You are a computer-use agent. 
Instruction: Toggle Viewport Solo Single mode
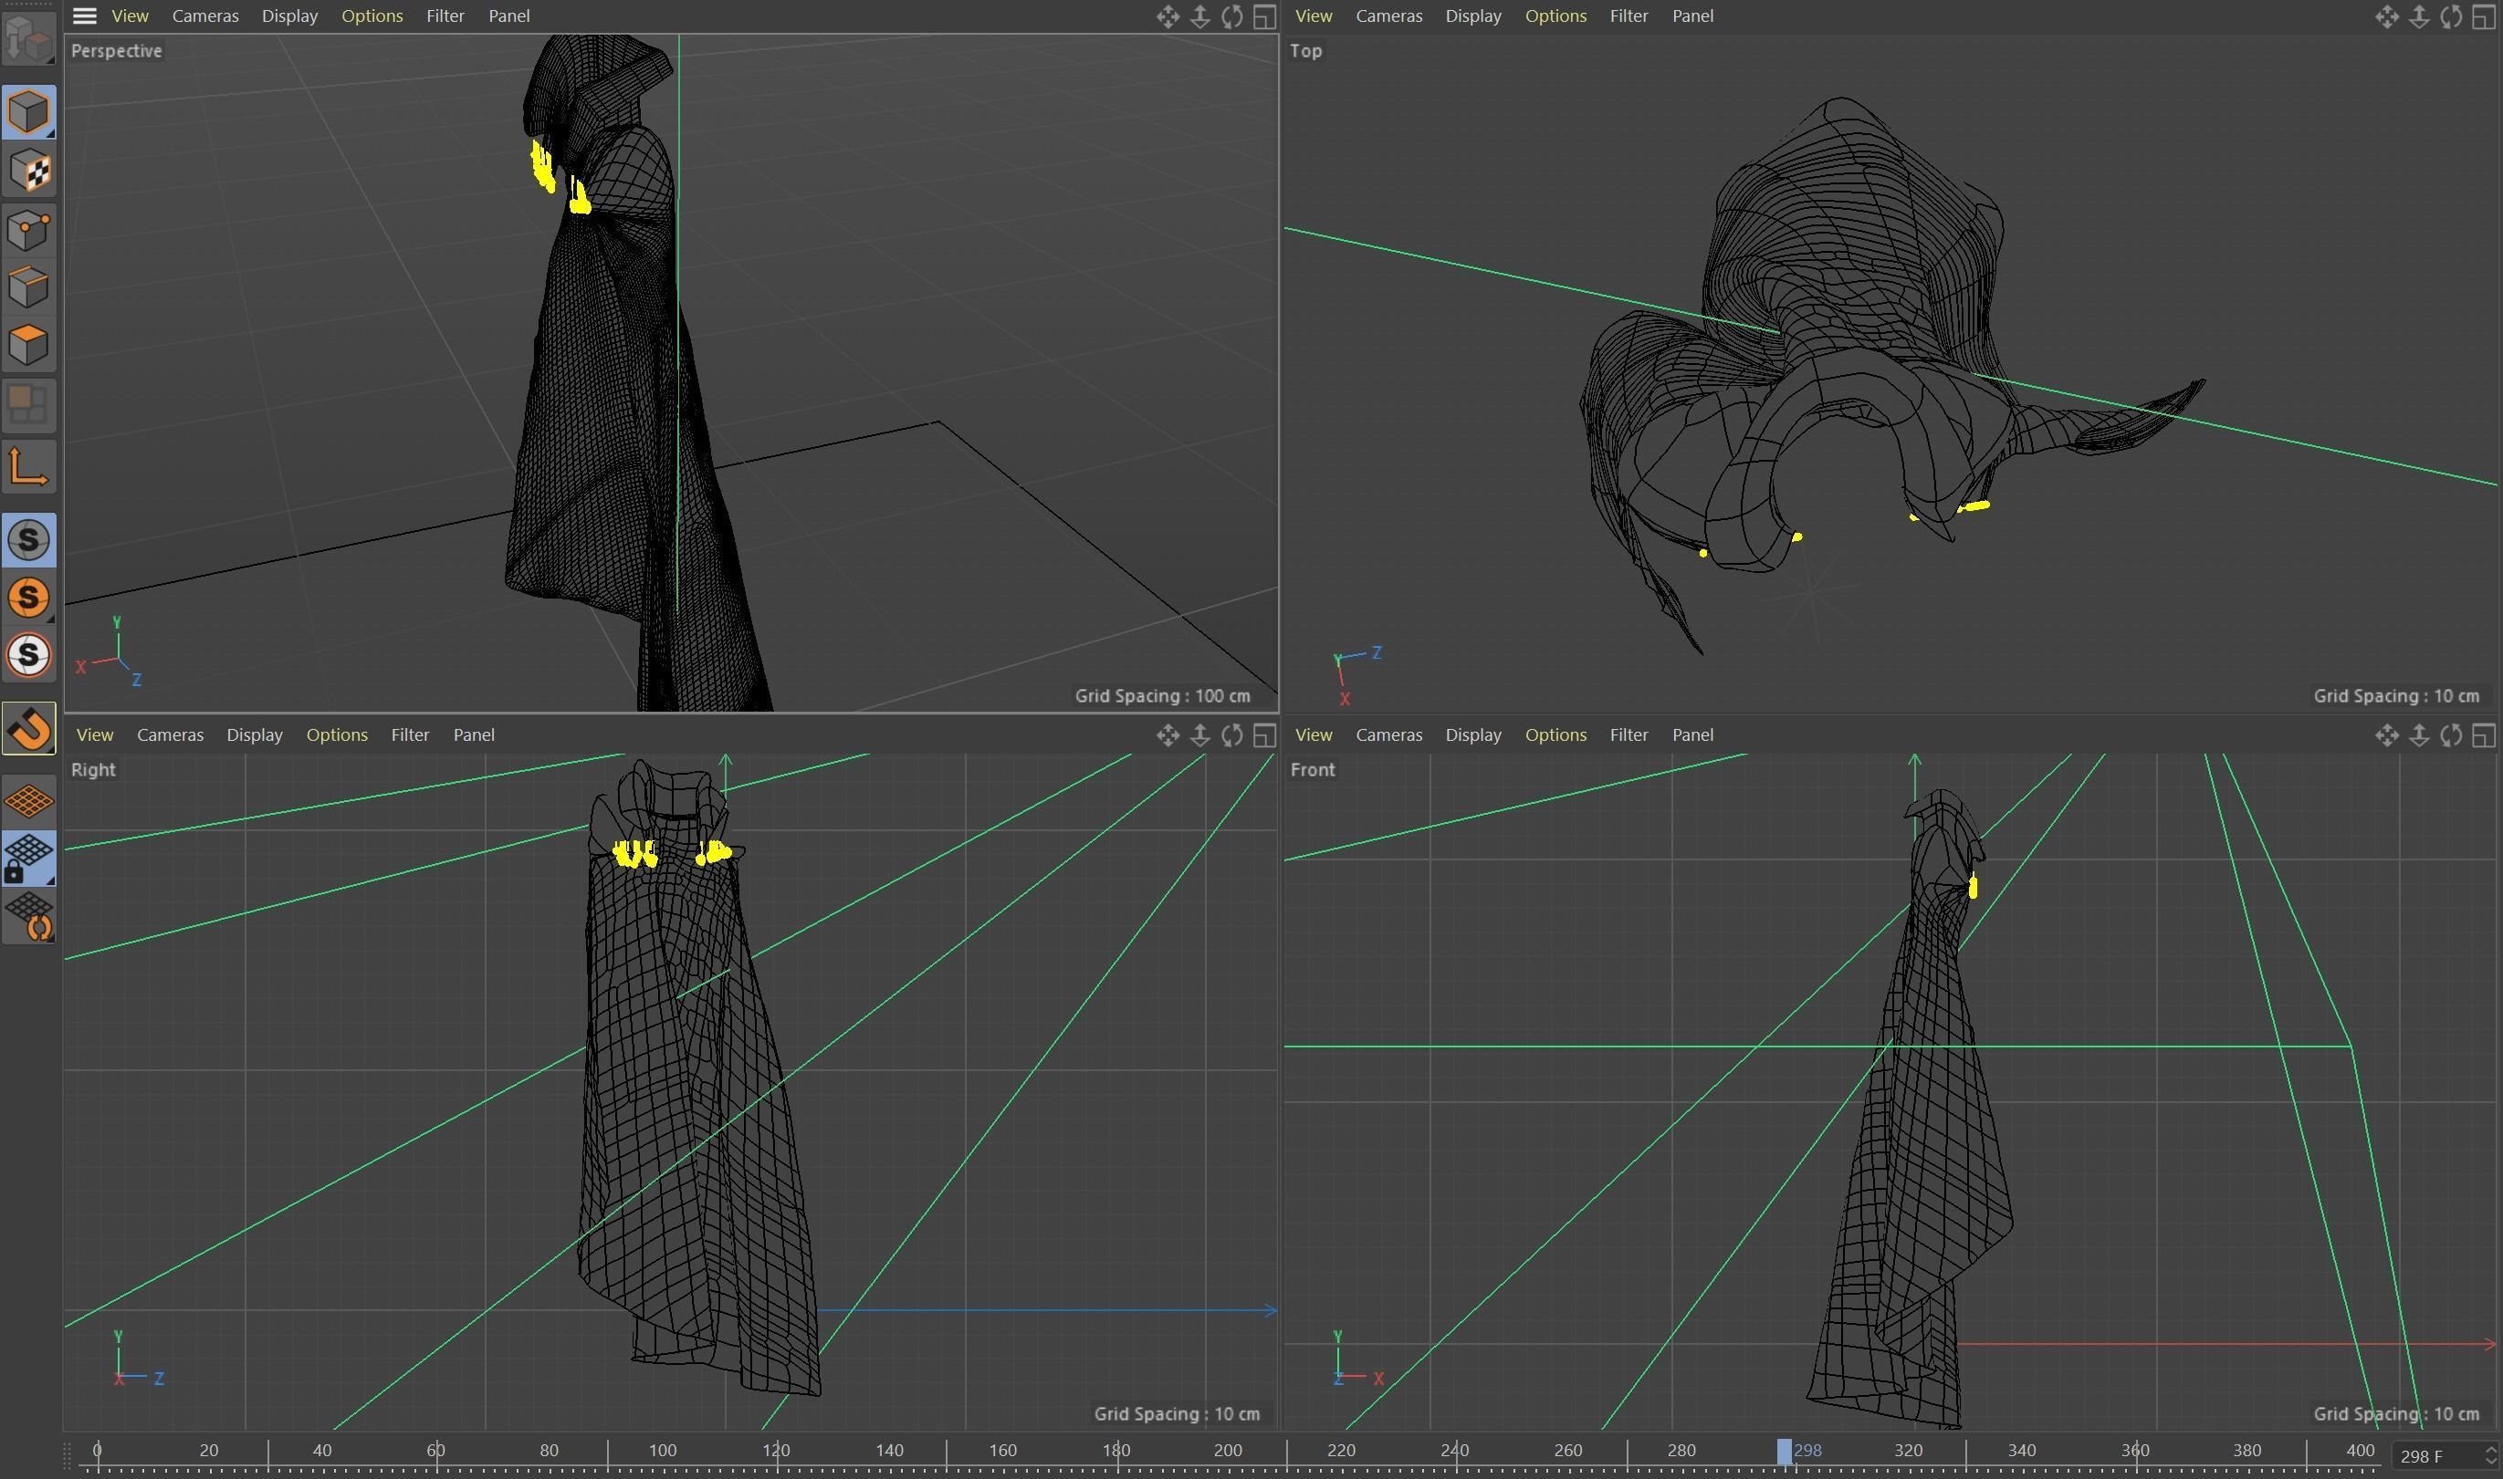[28, 599]
